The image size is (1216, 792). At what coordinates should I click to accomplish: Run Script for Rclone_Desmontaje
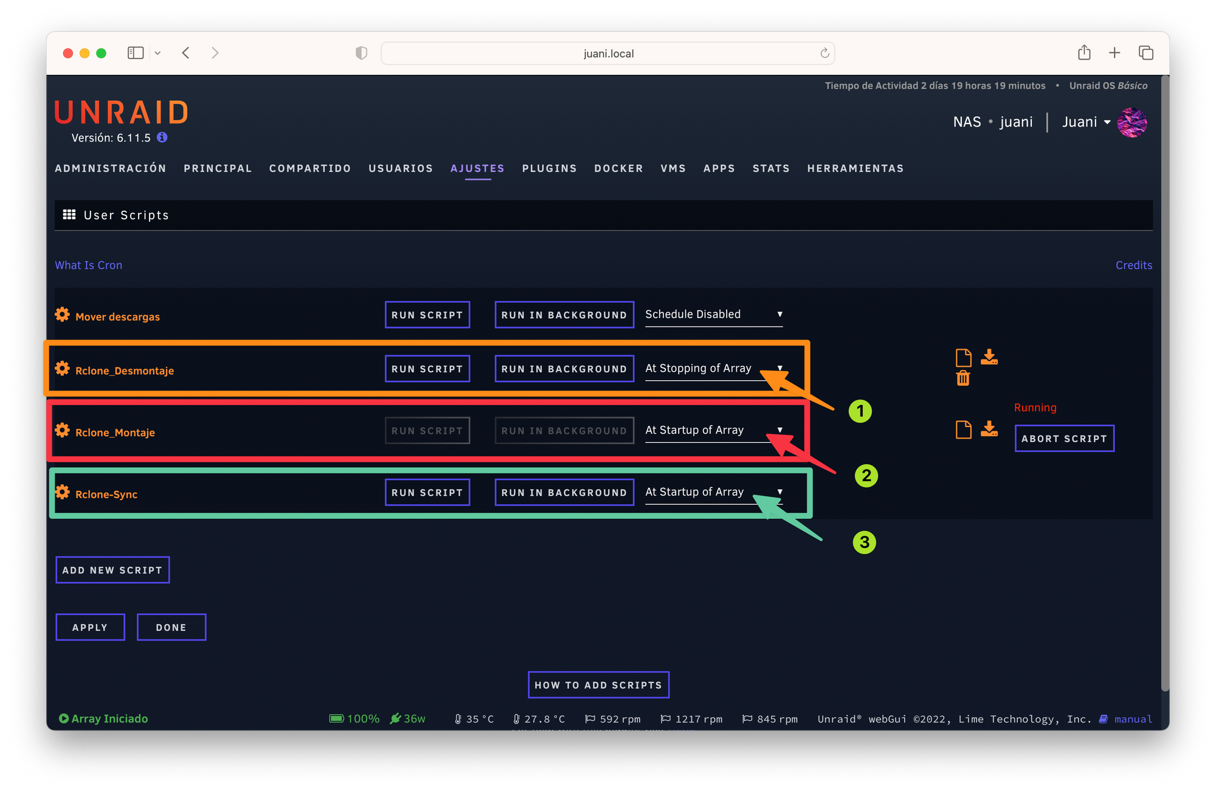point(427,369)
